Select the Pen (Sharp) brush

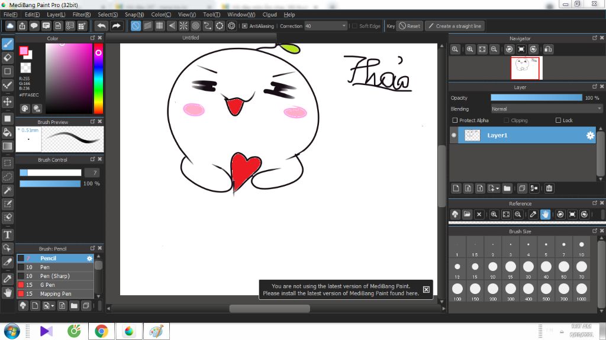pos(55,276)
